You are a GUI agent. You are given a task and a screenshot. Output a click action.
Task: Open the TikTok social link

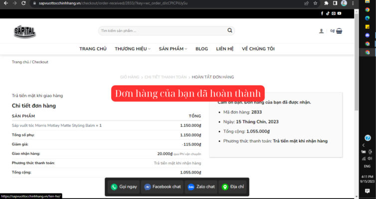coord(328,13)
